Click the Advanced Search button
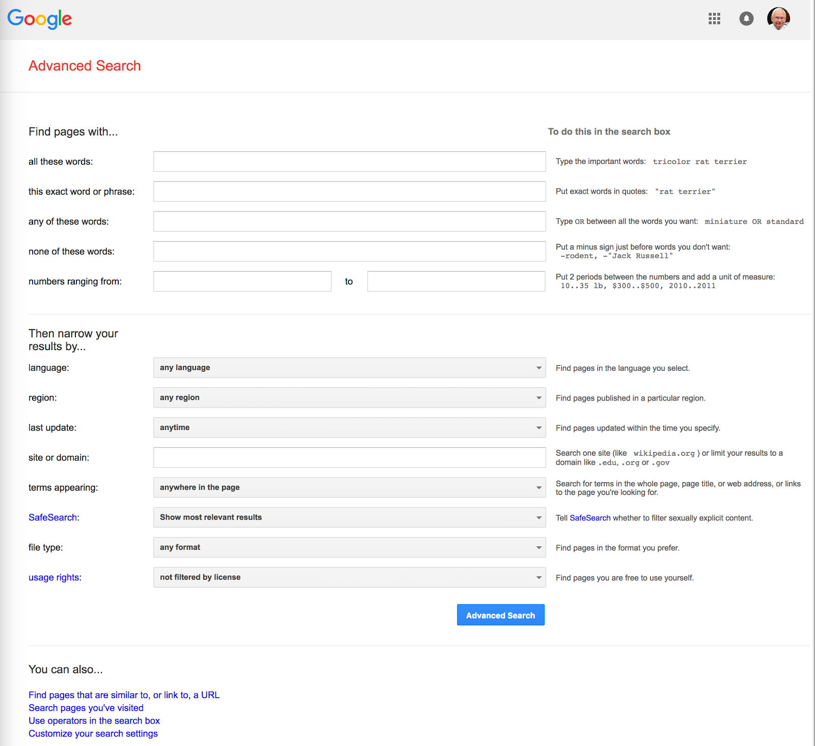The height and width of the screenshot is (746, 815). [x=500, y=615]
